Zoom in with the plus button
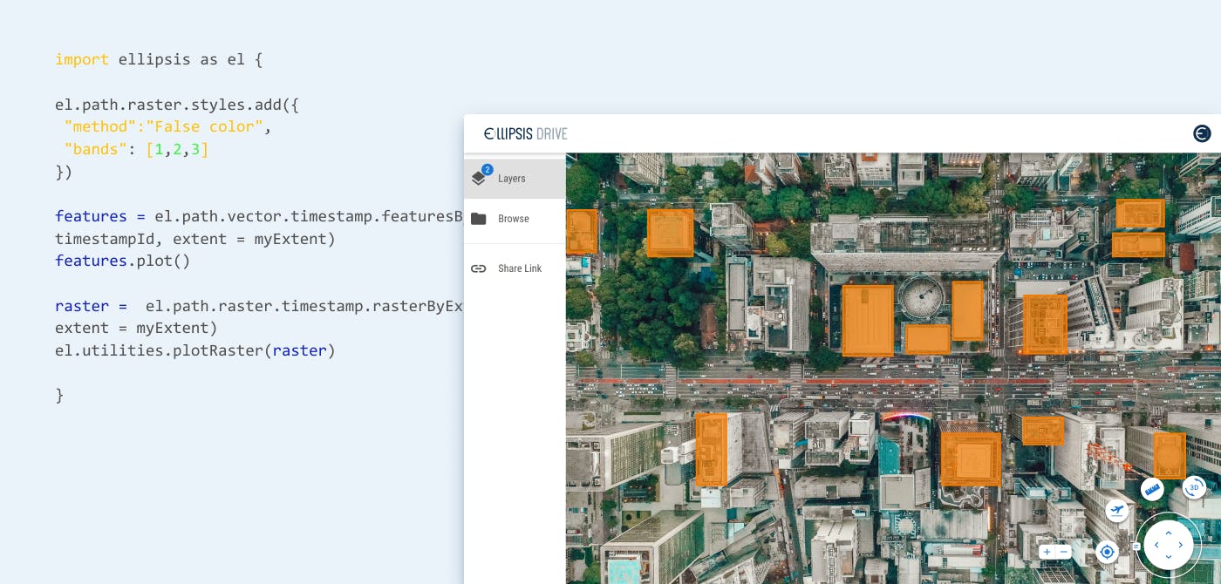The image size is (1221, 584). tap(1047, 552)
